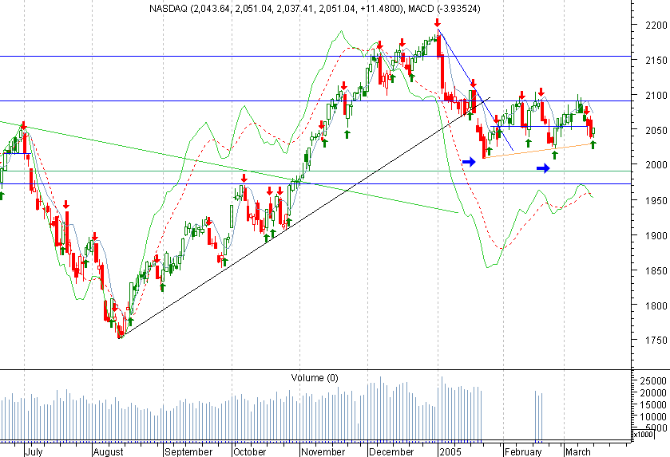Select the 2000 price axis label

click(x=656, y=164)
